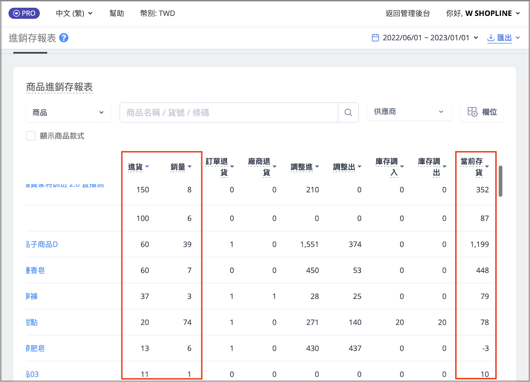This screenshot has width=530, height=382.
Task: Click 幫助 menu item
Action: click(117, 13)
